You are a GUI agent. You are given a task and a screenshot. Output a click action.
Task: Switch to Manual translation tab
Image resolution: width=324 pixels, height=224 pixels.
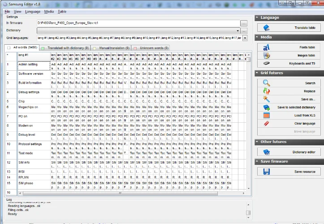pyautogui.click(x=111, y=48)
